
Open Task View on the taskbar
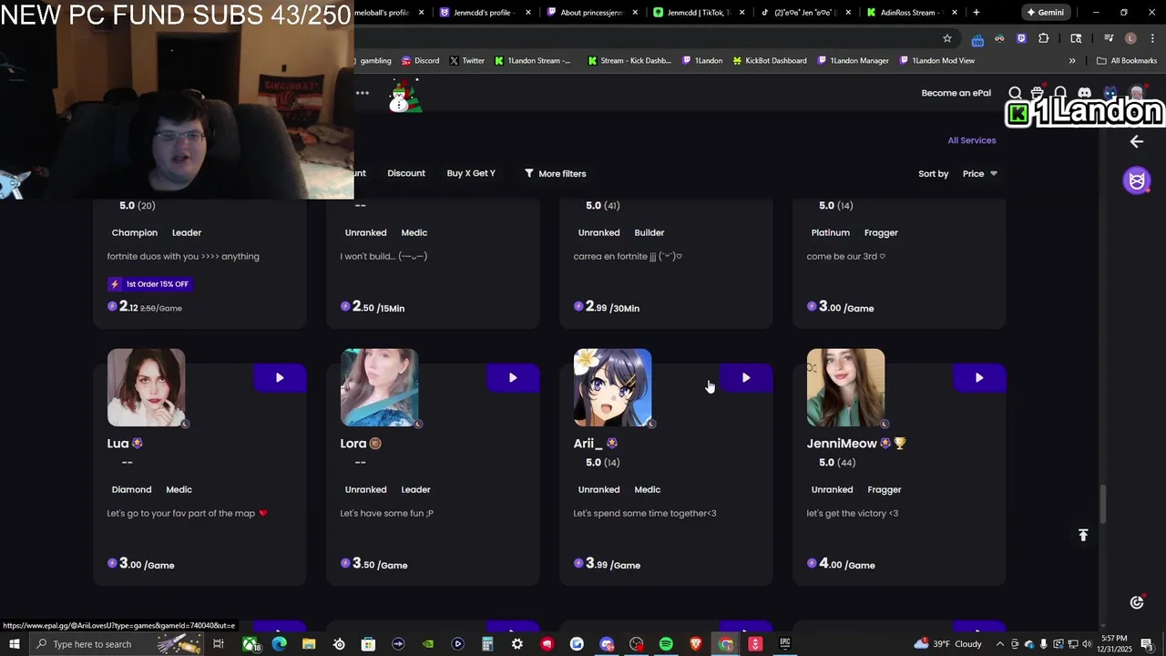pos(219,644)
